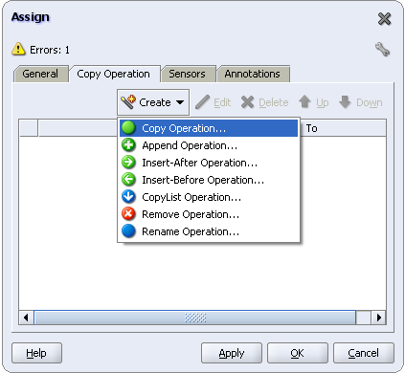
Task: Select the Copy Operation tab
Action: (x=114, y=74)
